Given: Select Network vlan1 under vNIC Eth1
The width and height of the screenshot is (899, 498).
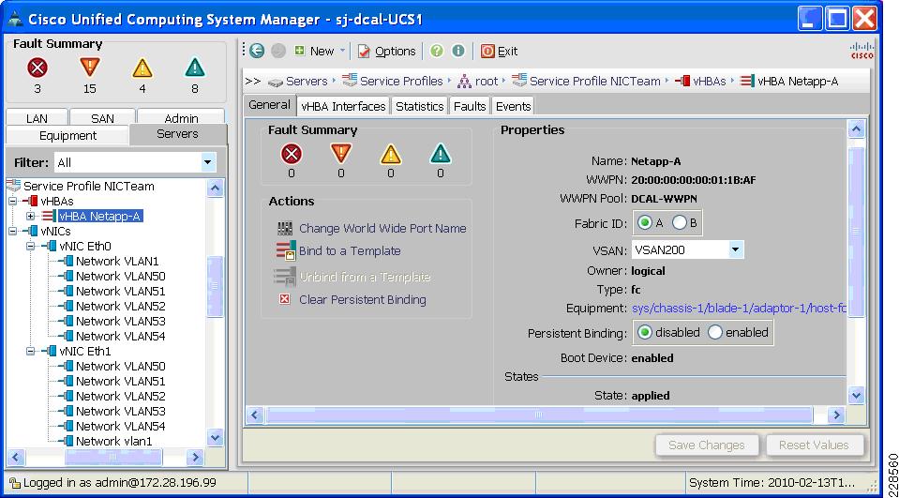Looking at the screenshot, I should click(x=114, y=441).
